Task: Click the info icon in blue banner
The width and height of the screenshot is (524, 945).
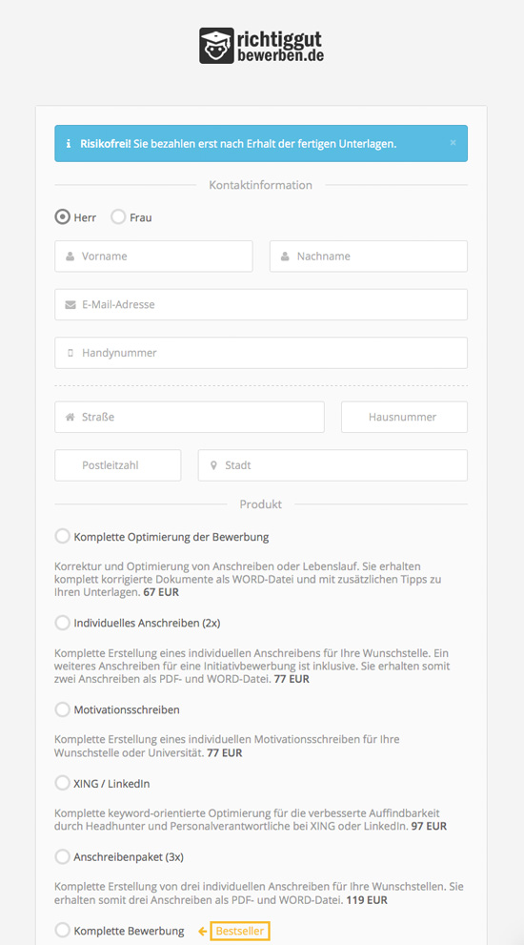Action: pyautogui.click(x=69, y=144)
